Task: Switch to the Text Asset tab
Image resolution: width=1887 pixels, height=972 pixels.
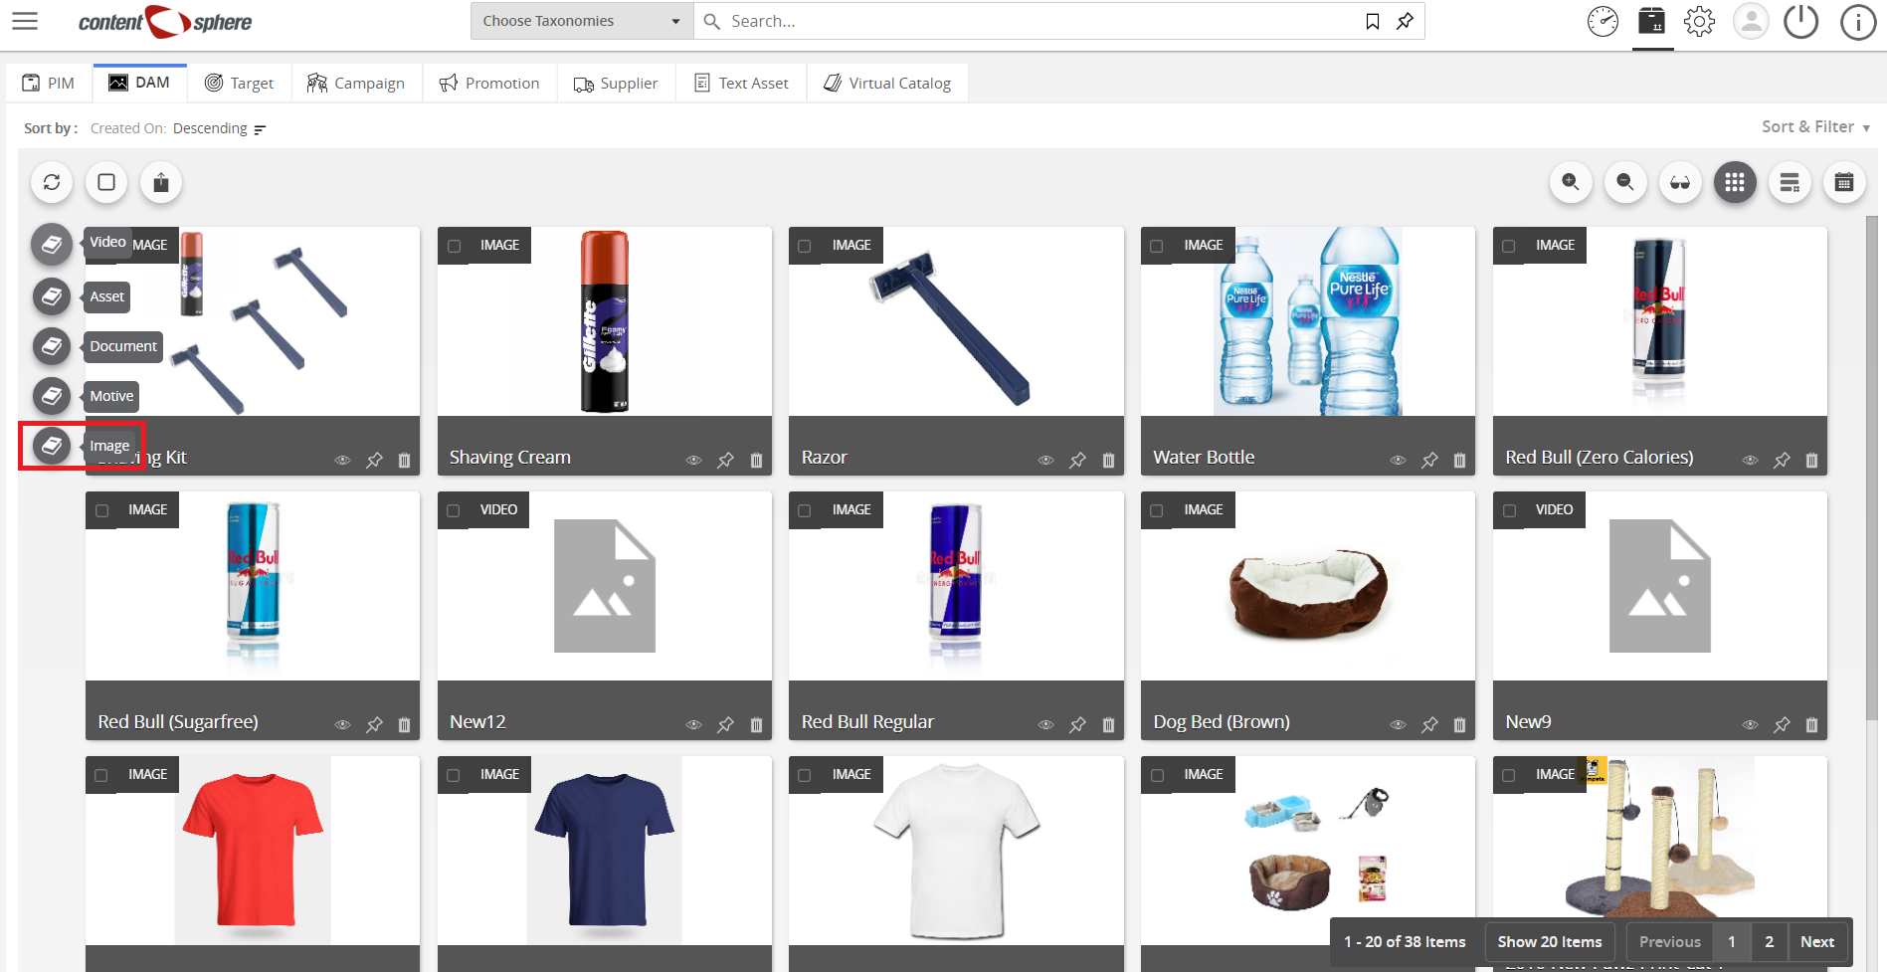Action: [x=741, y=83]
